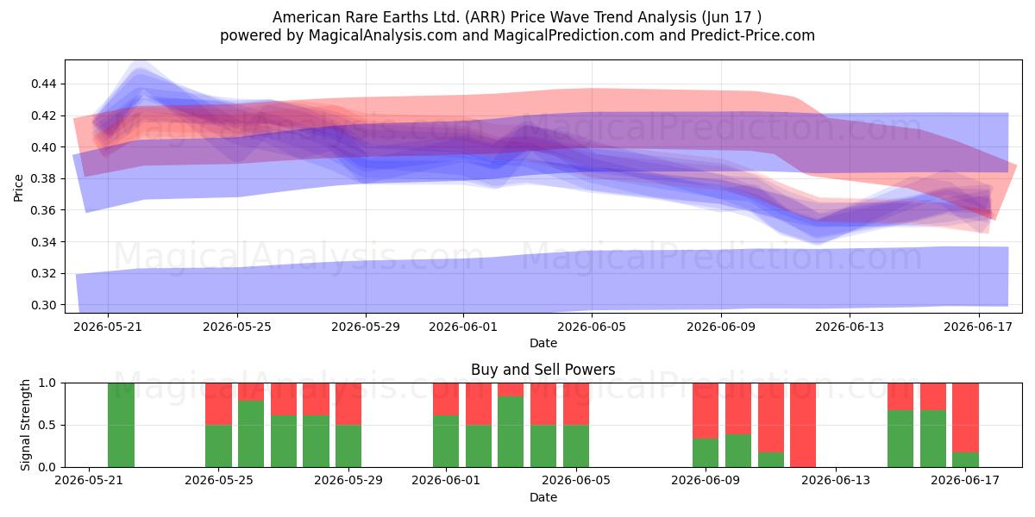Image resolution: width=1035 pixels, height=517 pixels.
Task: Click the all-red bar before 2026-06-13
Action: 803,425
